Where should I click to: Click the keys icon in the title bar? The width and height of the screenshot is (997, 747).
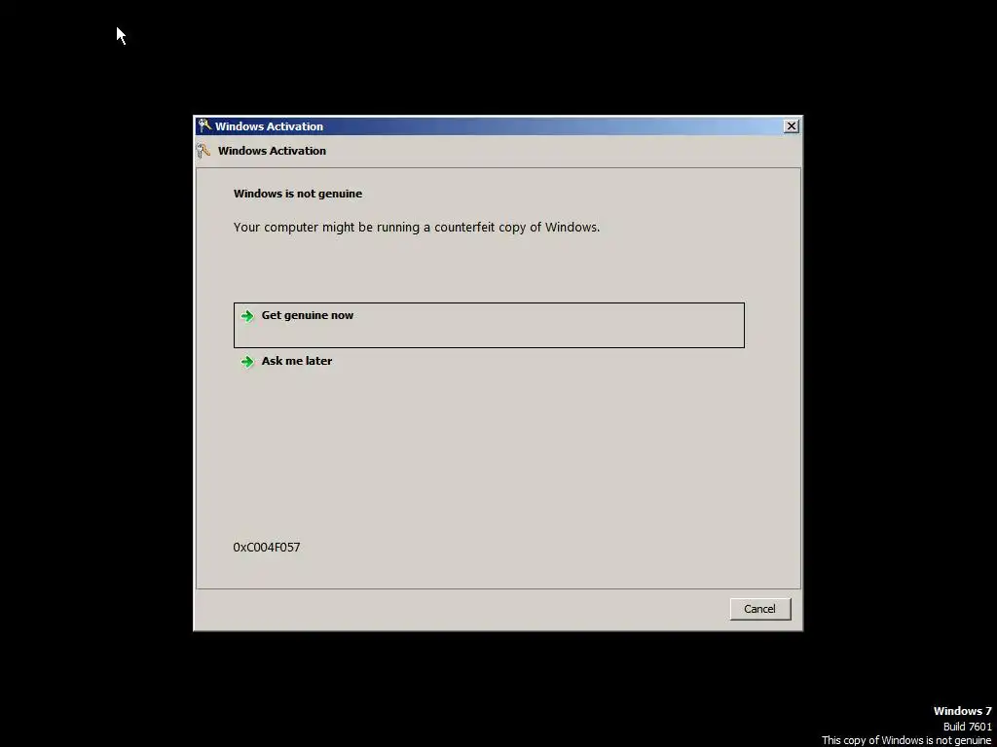pyautogui.click(x=204, y=125)
